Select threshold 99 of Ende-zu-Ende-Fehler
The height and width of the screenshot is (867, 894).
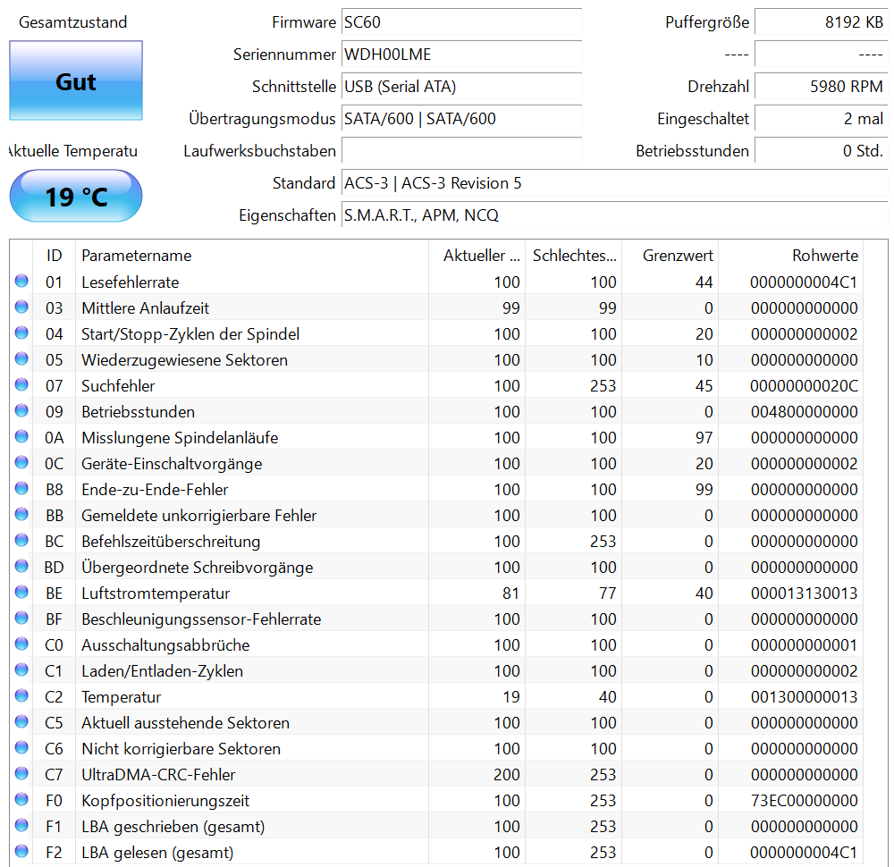coord(704,490)
